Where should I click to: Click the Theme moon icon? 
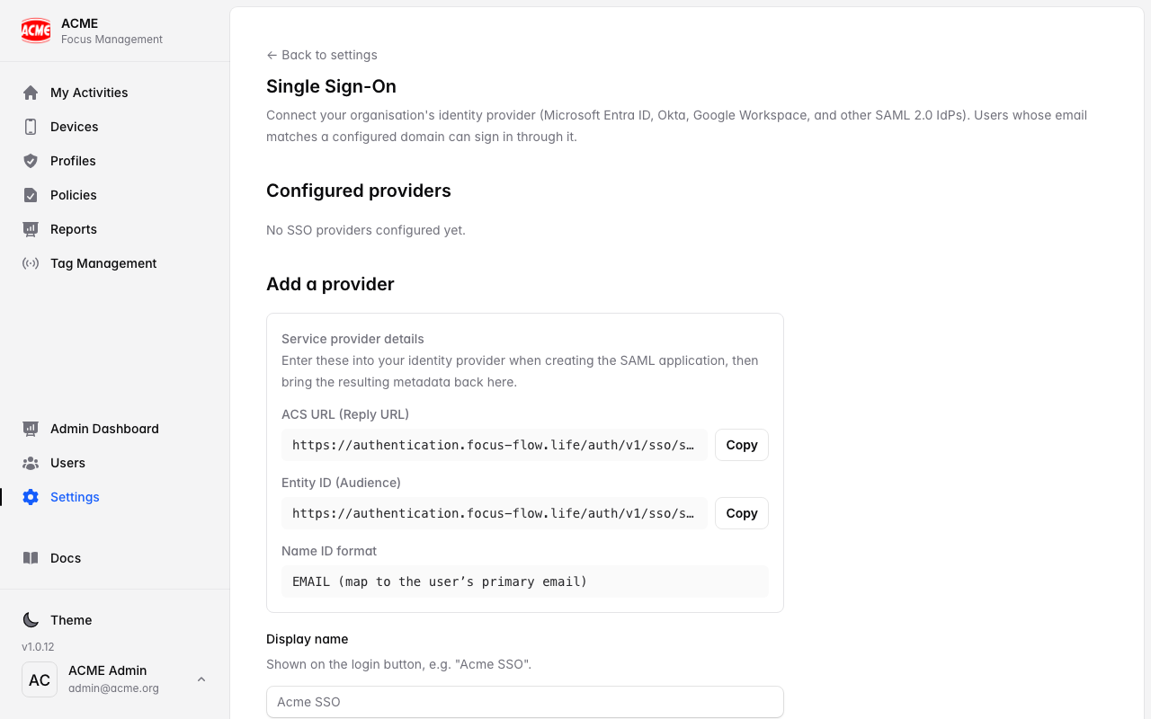point(31,620)
